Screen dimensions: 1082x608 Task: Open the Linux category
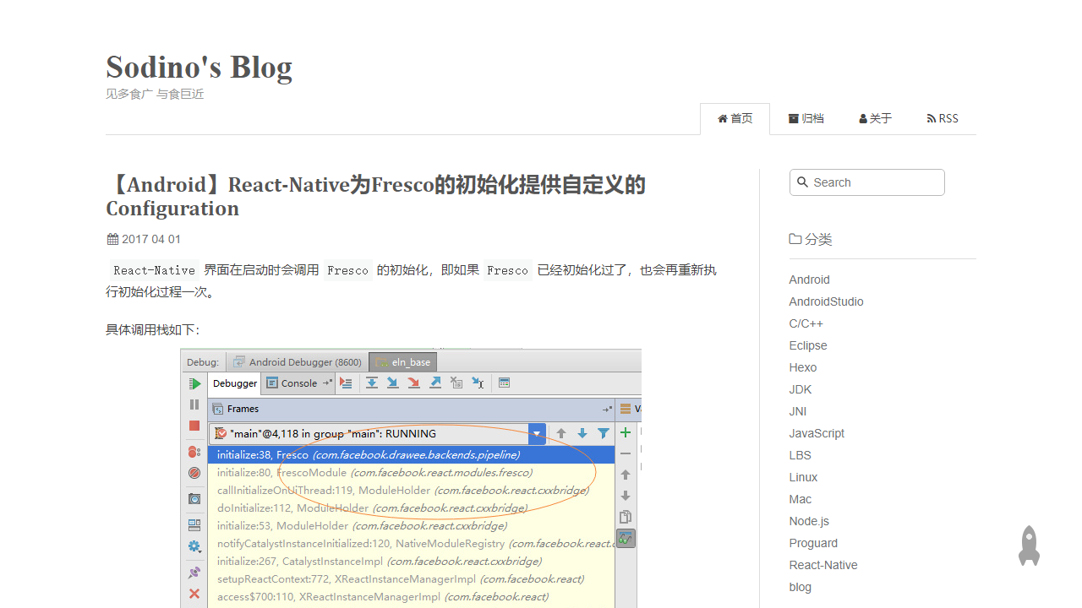click(804, 477)
